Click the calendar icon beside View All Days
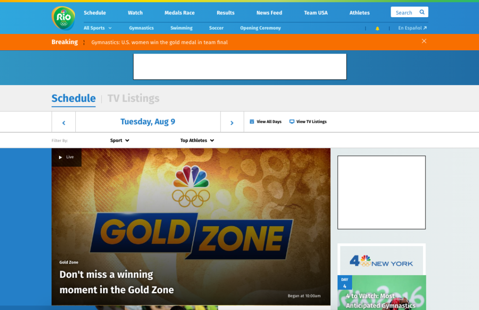The height and width of the screenshot is (310, 479). click(x=252, y=121)
